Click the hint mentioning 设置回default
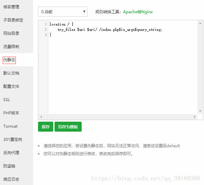Viewport: 204px width, 185px height. pyautogui.click(x=112, y=146)
